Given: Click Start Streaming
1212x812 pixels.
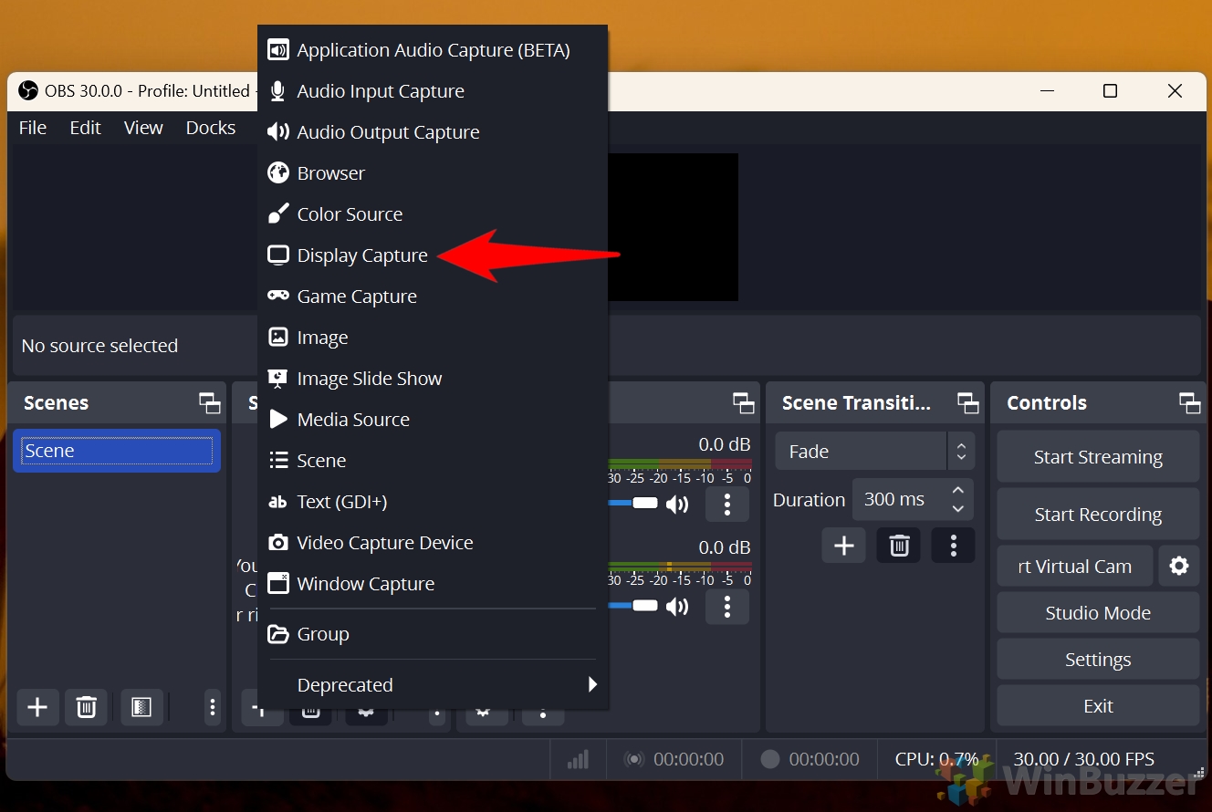Looking at the screenshot, I should coord(1098,457).
